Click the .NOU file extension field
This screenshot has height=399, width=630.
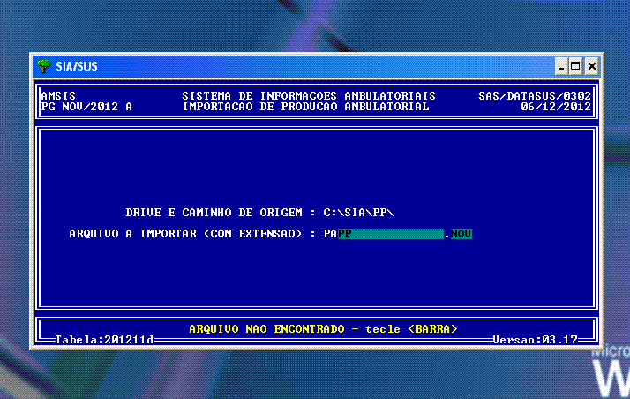click(x=459, y=234)
